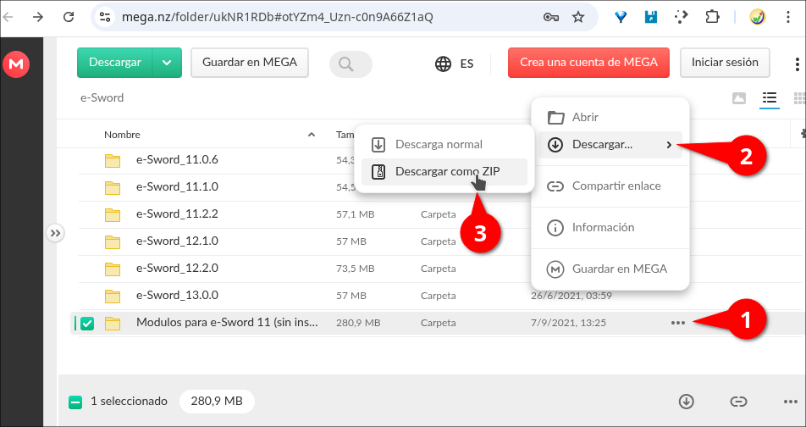The image size is (806, 427).
Task: Switch to grid thumbnail view
Action: (799, 97)
